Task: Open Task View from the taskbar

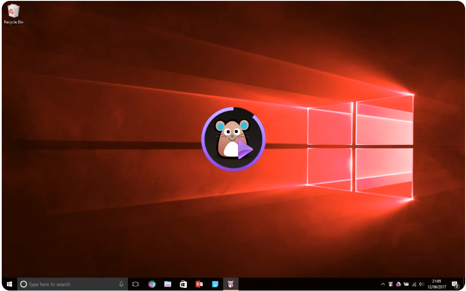Action: (136, 284)
